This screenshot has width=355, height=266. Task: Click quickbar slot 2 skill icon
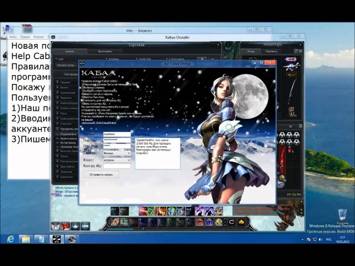click(x=124, y=222)
